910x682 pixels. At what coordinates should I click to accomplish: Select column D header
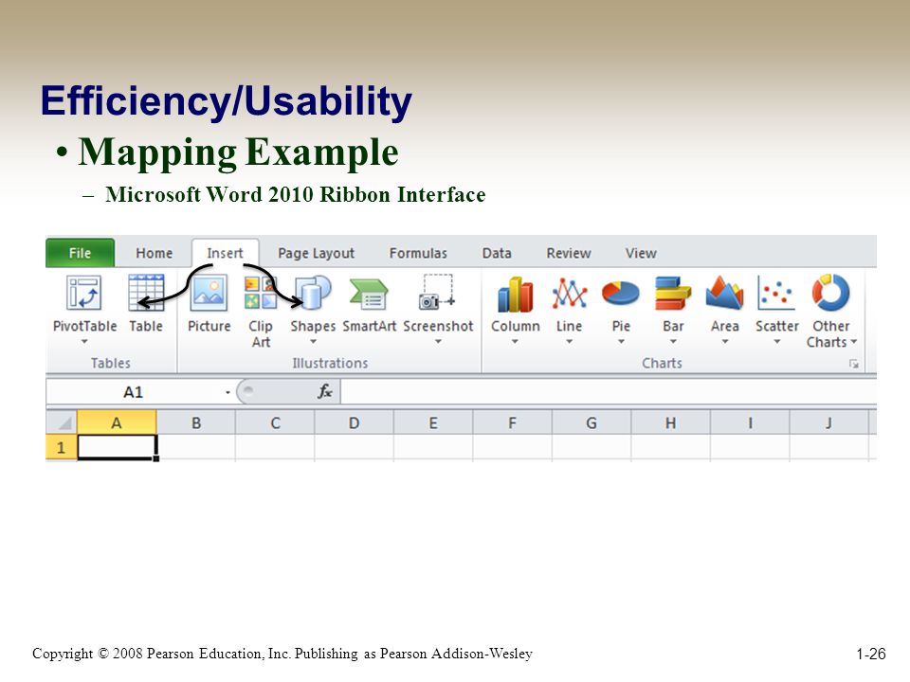pyautogui.click(x=354, y=422)
